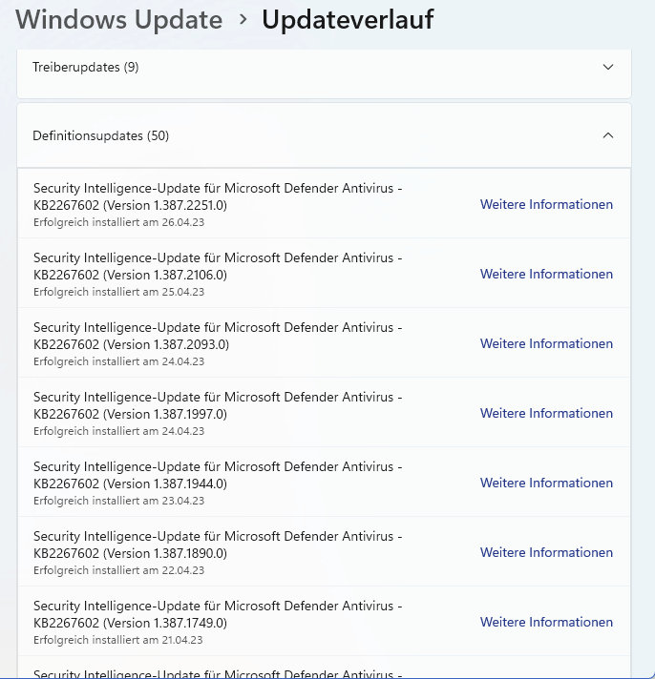Expand Treiberupdates with its chevron arrow

(608, 68)
